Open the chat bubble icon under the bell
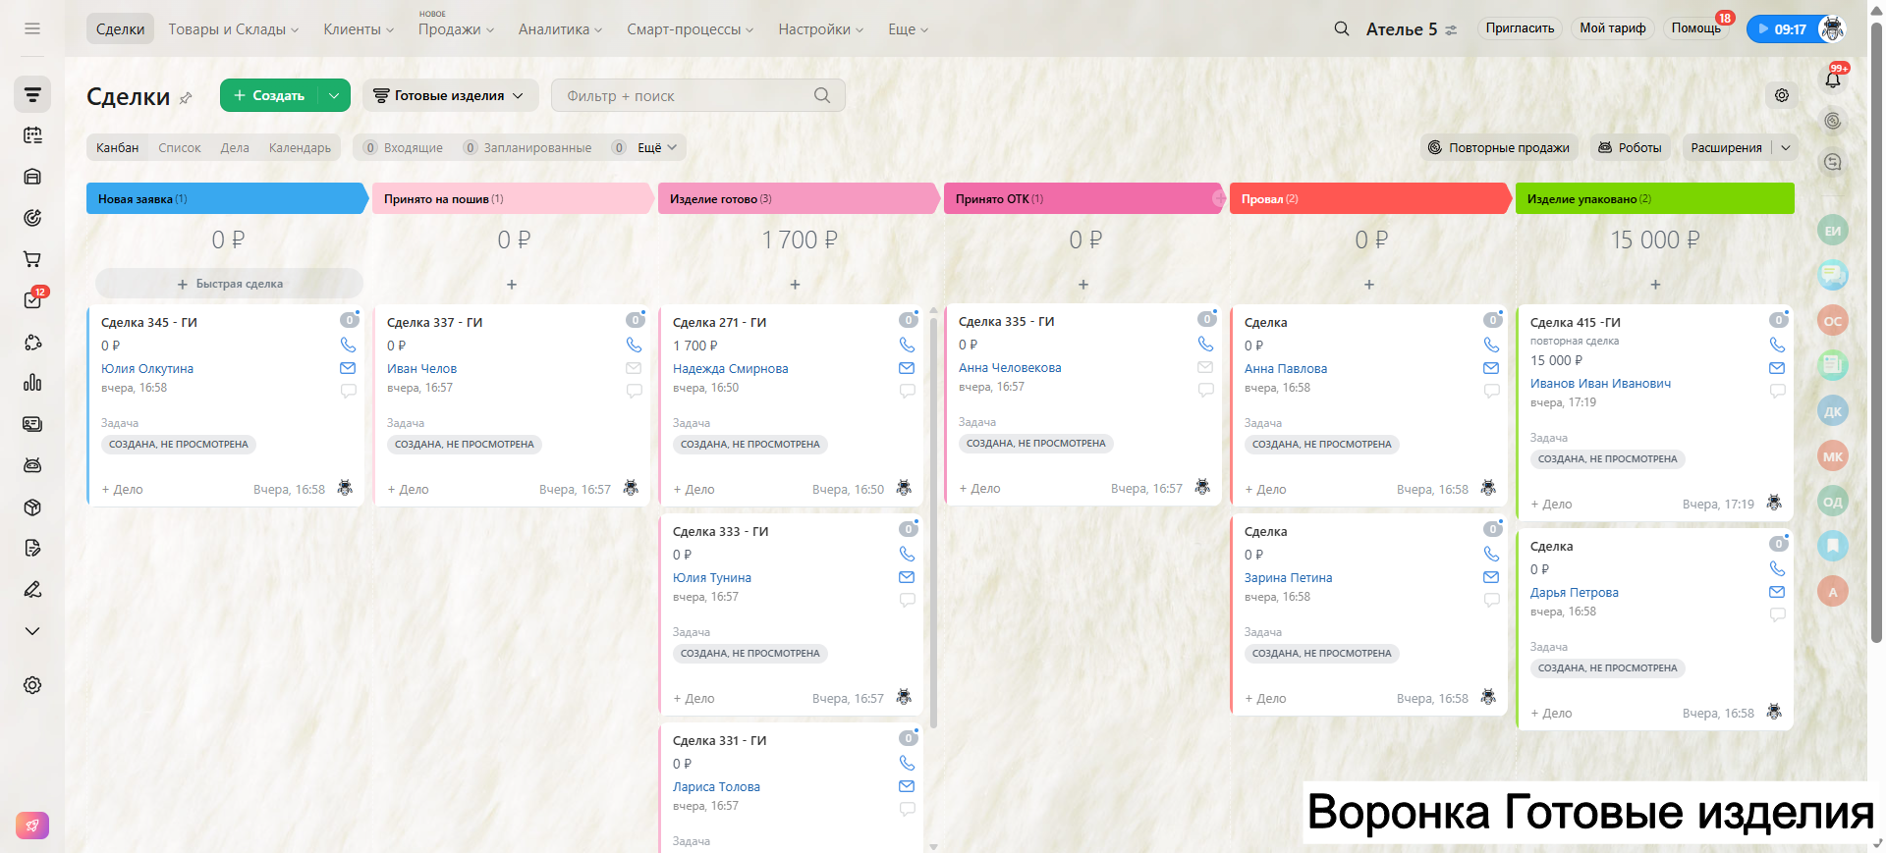 [x=1833, y=162]
